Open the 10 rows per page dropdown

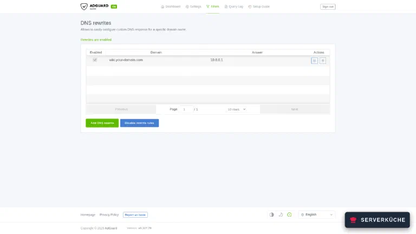pyautogui.click(x=236, y=109)
